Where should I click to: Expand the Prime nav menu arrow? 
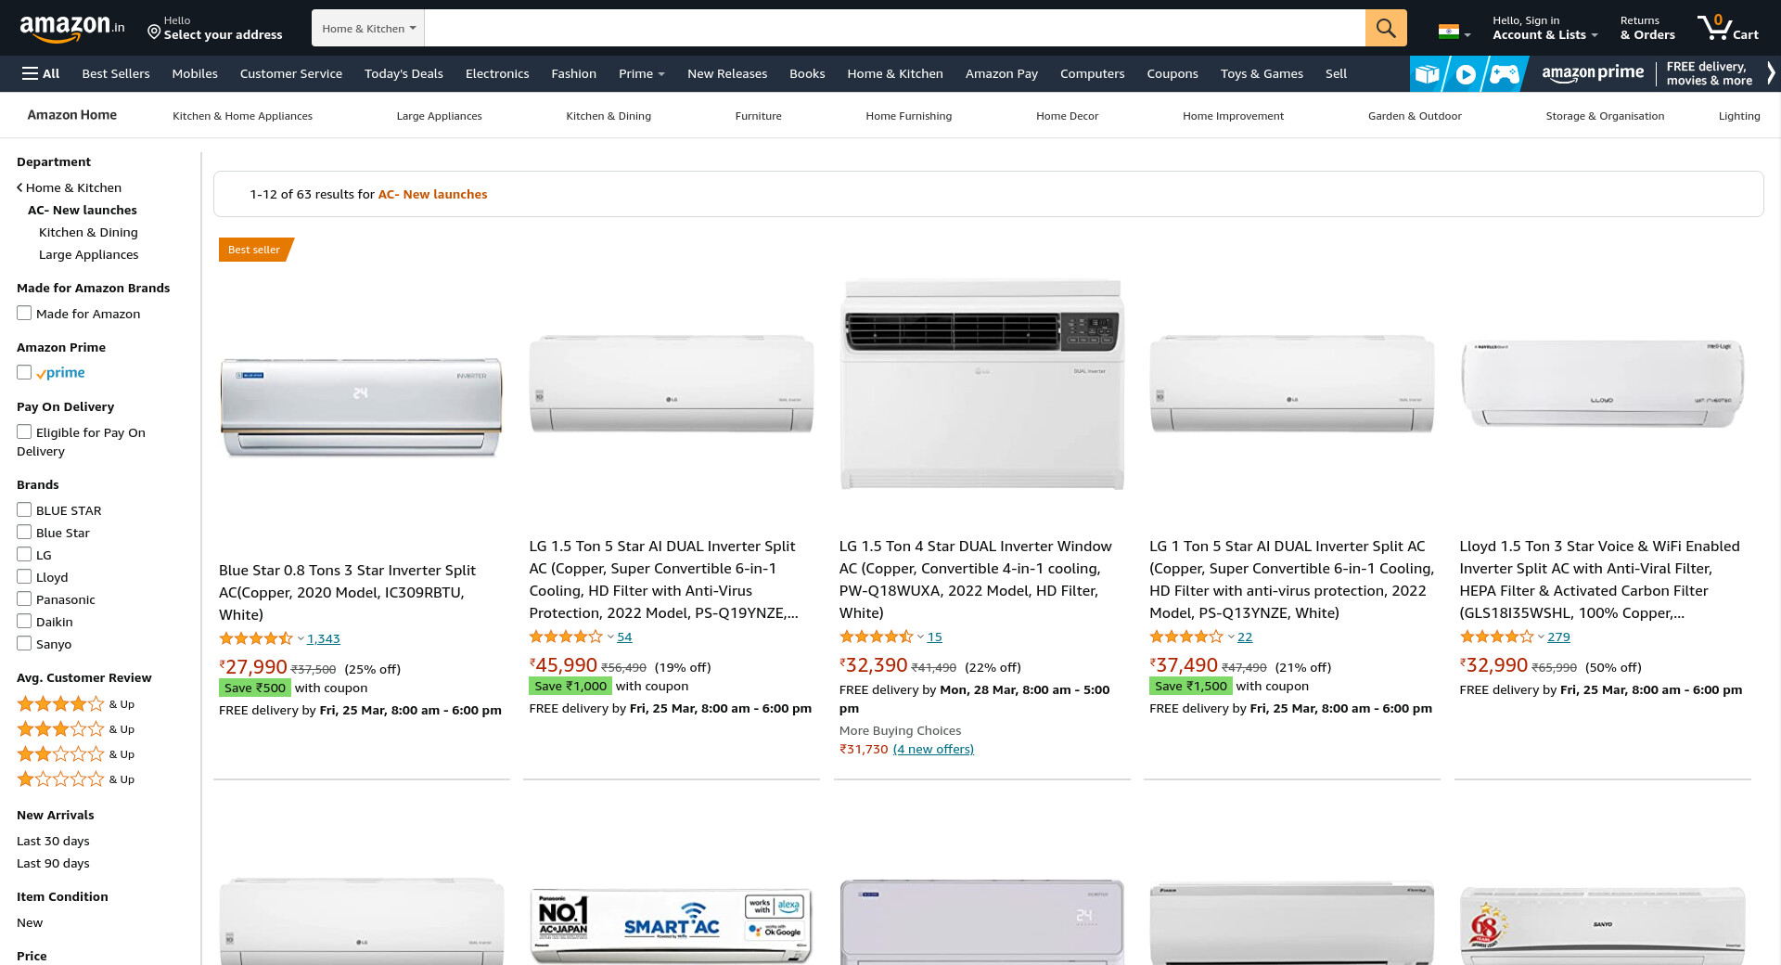(661, 74)
